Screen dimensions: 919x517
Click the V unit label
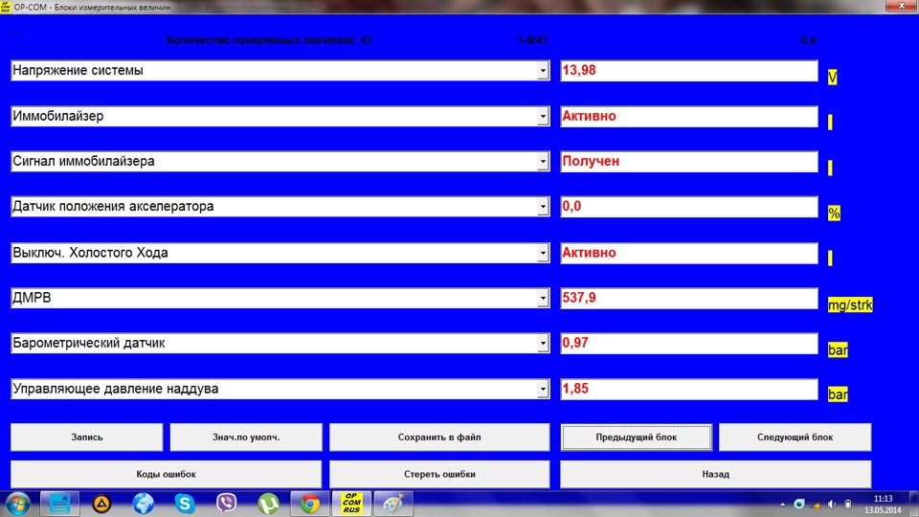832,78
